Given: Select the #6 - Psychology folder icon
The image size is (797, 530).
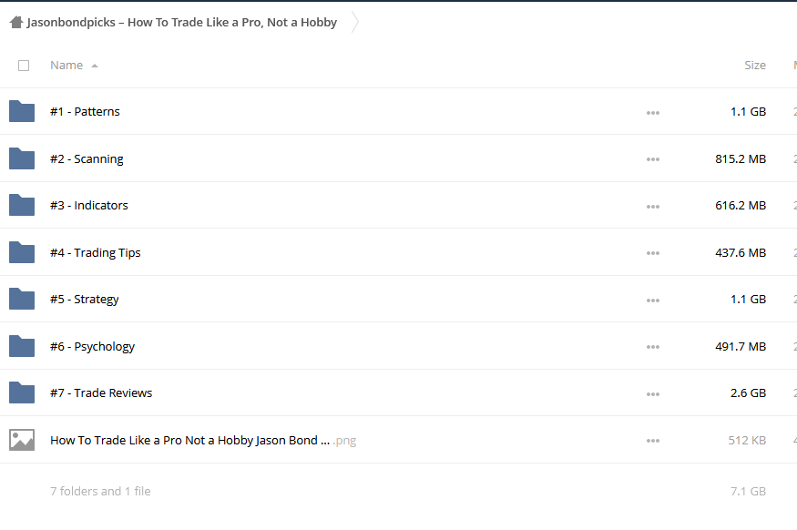Looking at the screenshot, I should [x=22, y=346].
